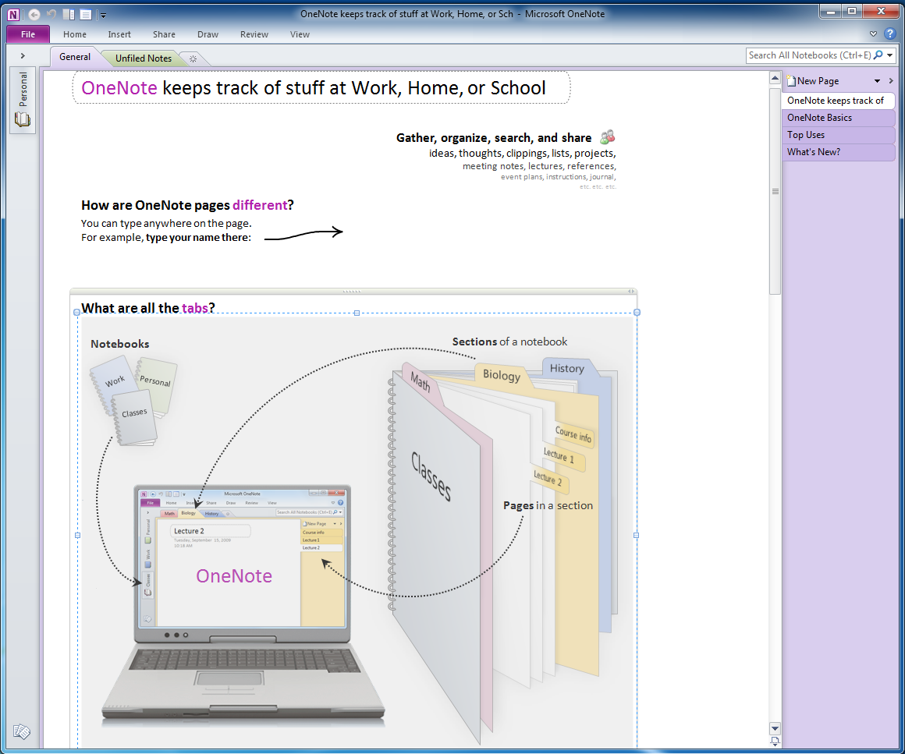Screen dimensions: 905x754
Task: Collapse the page tabs pane
Action: [x=891, y=81]
